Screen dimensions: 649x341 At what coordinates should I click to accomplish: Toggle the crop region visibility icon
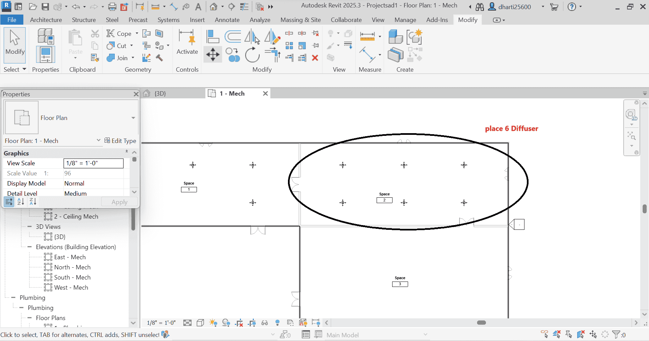click(x=252, y=323)
